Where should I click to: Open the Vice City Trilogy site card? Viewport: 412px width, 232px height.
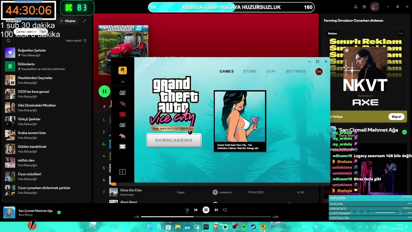[240, 121]
